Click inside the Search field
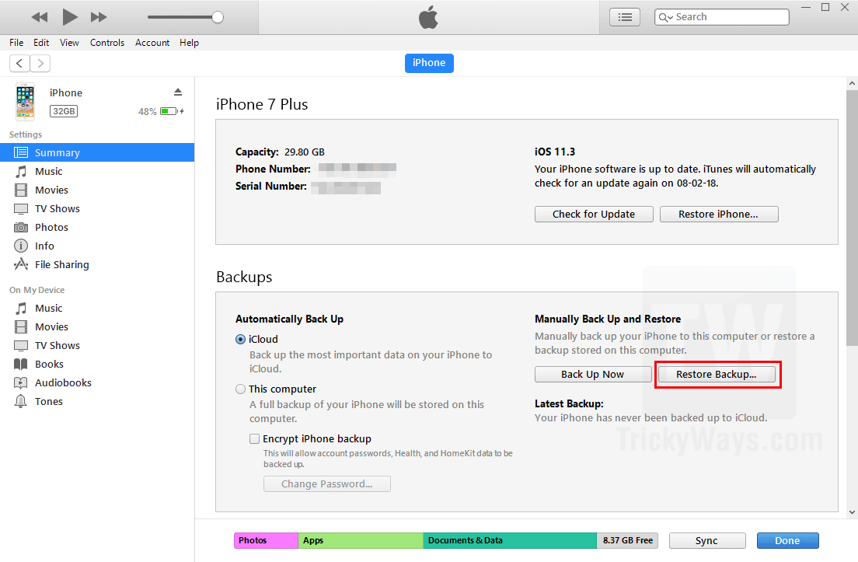The image size is (858, 562). point(731,16)
